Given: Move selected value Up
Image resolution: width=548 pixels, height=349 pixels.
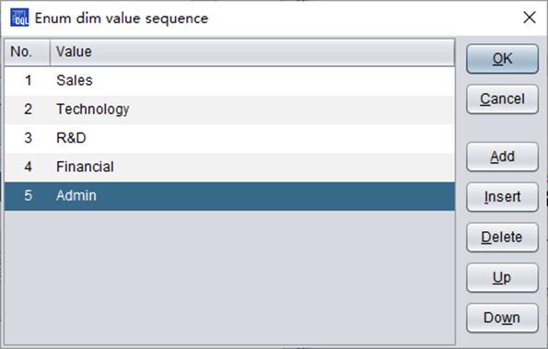Looking at the screenshot, I should pos(502,278).
